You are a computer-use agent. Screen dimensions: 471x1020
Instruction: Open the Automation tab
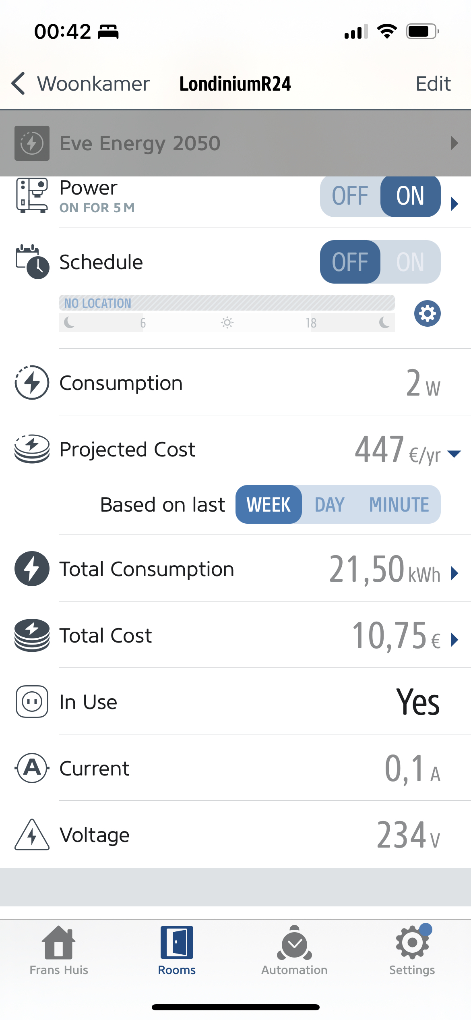[x=294, y=950]
